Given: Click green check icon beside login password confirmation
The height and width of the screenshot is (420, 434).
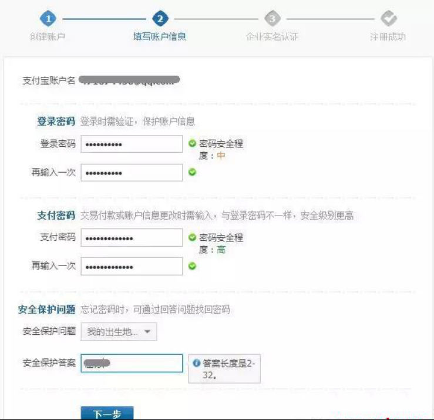Looking at the screenshot, I should pos(193,172).
